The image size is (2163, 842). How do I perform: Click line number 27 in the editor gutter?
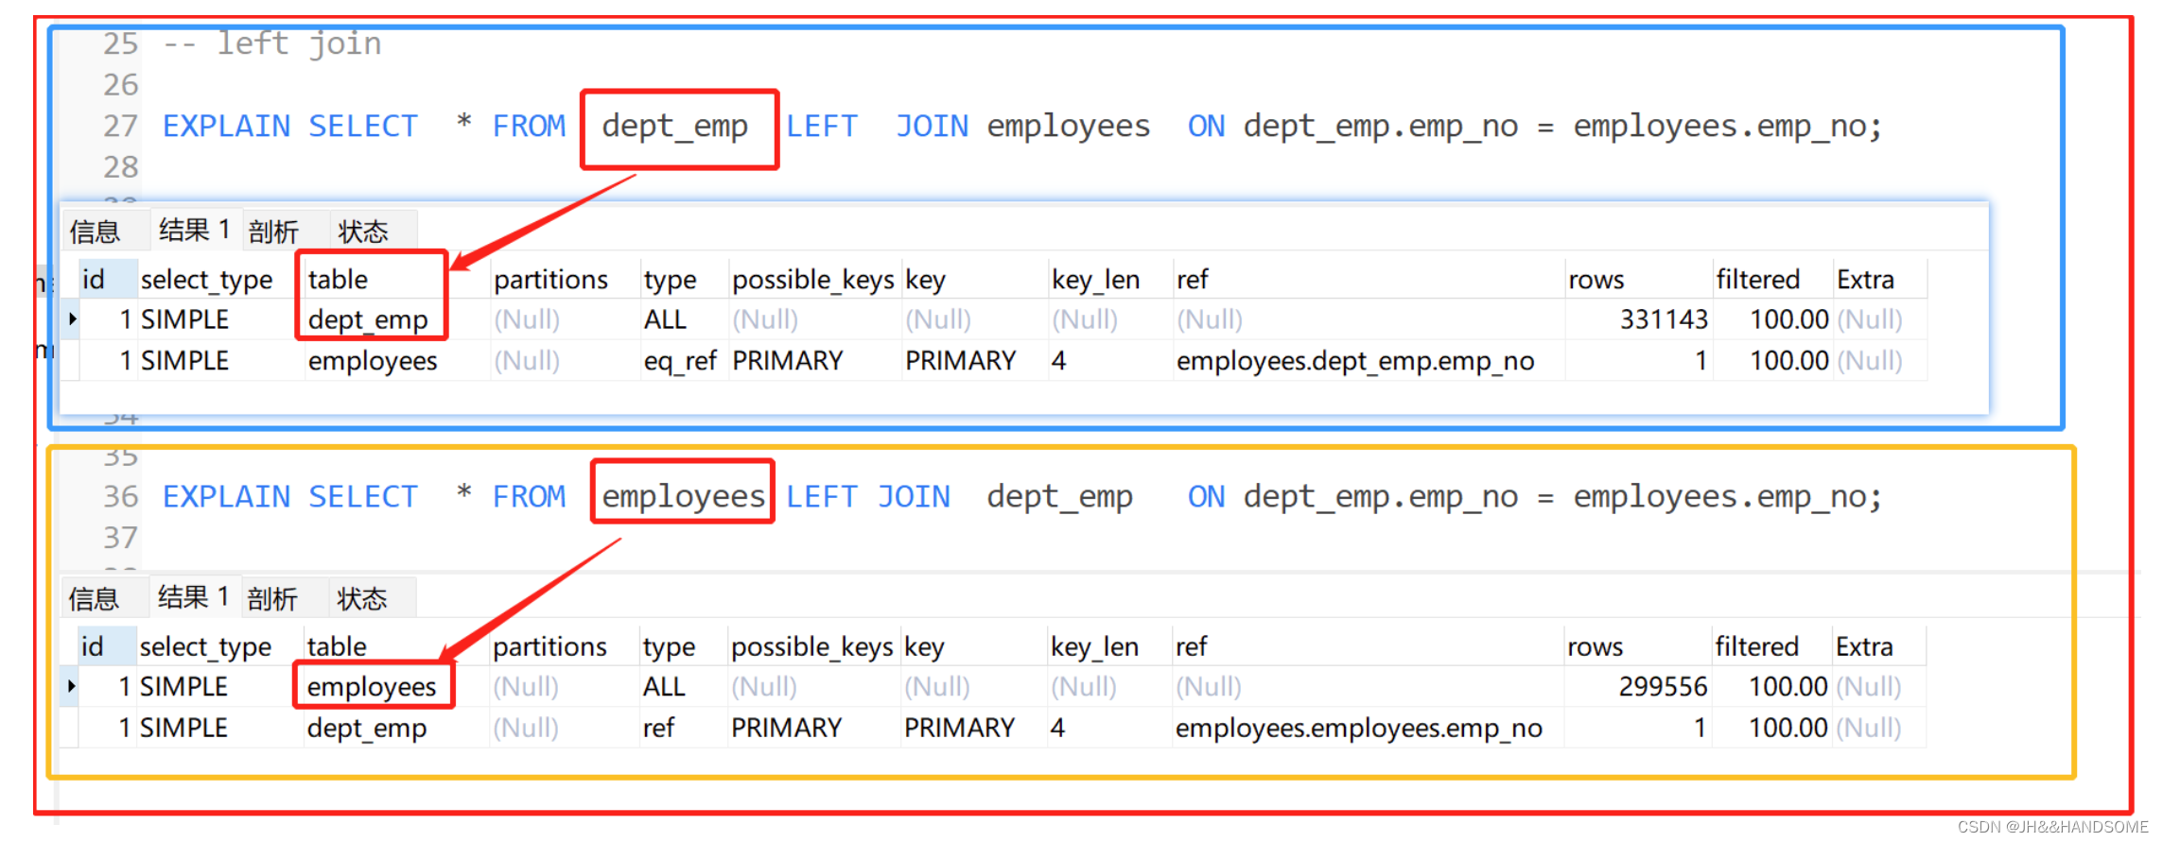(x=120, y=126)
